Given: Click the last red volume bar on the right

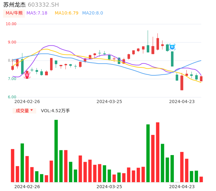Looking at the screenshot, I should tap(201, 179).
